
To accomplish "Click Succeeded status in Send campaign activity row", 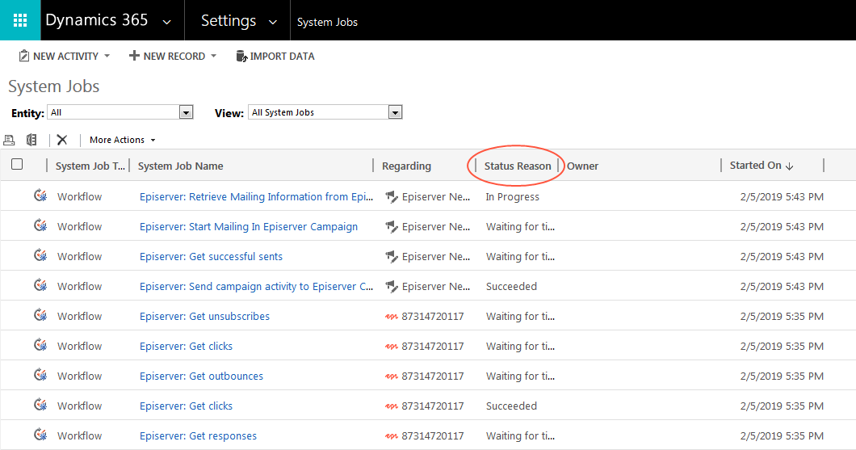I will coord(511,286).
